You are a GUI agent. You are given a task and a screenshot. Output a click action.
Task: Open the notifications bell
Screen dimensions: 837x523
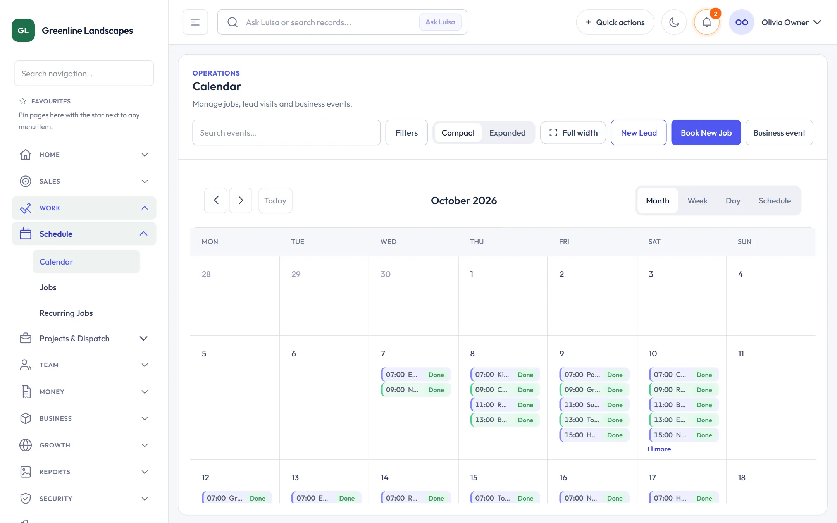tap(706, 22)
